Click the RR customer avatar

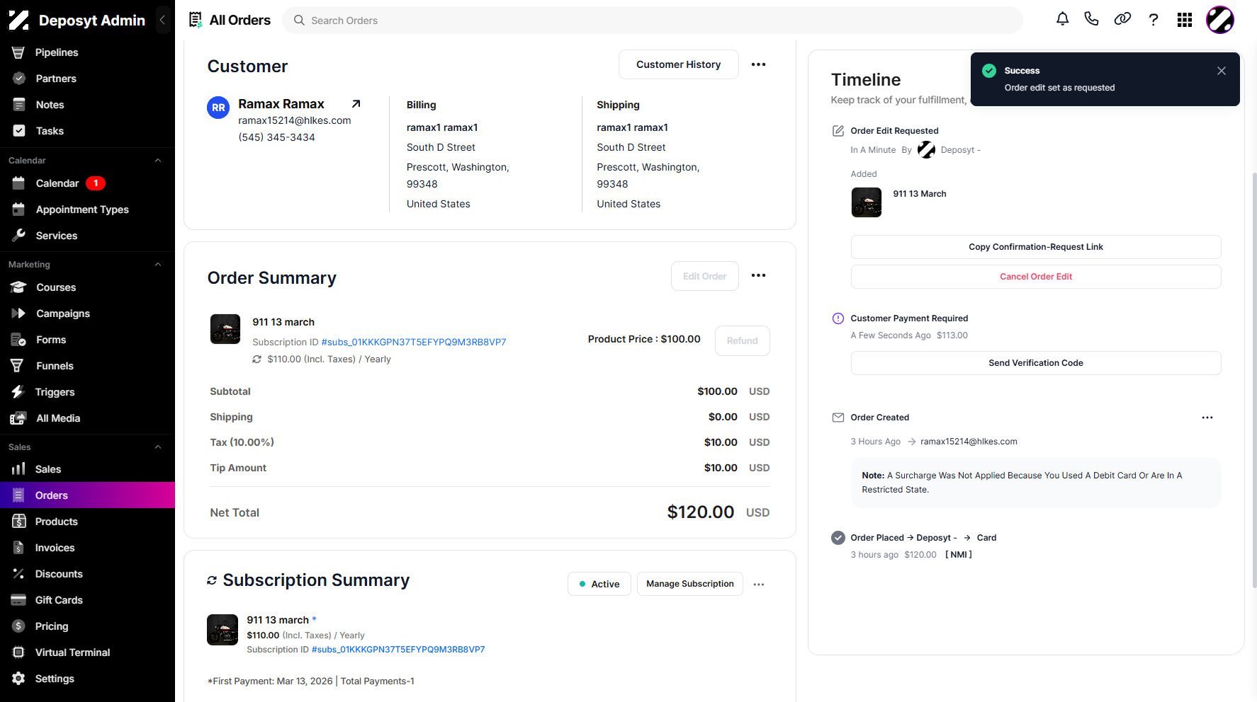click(x=218, y=108)
